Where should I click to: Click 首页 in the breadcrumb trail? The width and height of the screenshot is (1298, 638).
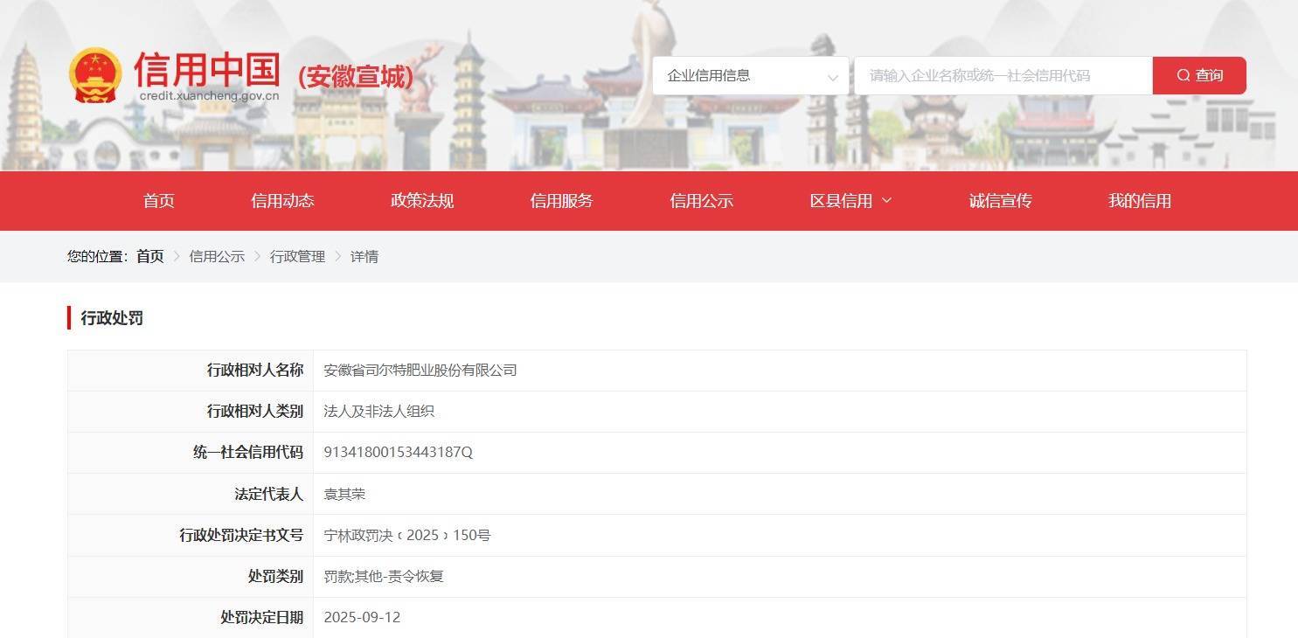pyautogui.click(x=149, y=256)
